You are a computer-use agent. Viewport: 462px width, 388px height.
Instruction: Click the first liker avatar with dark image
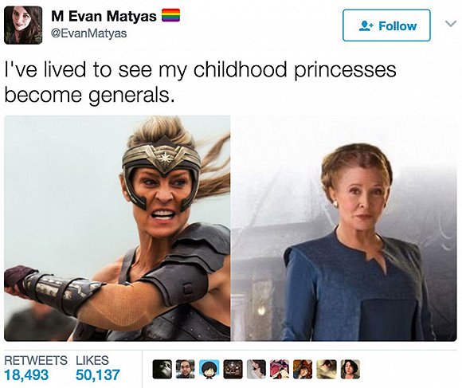point(162,369)
